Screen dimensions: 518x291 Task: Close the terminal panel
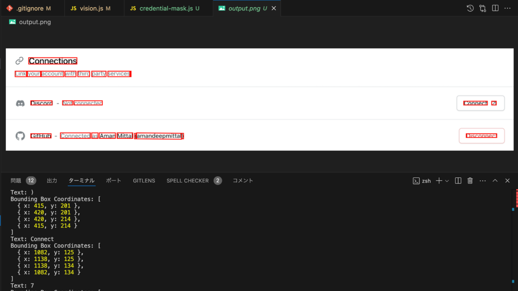click(x=507, y=181)
